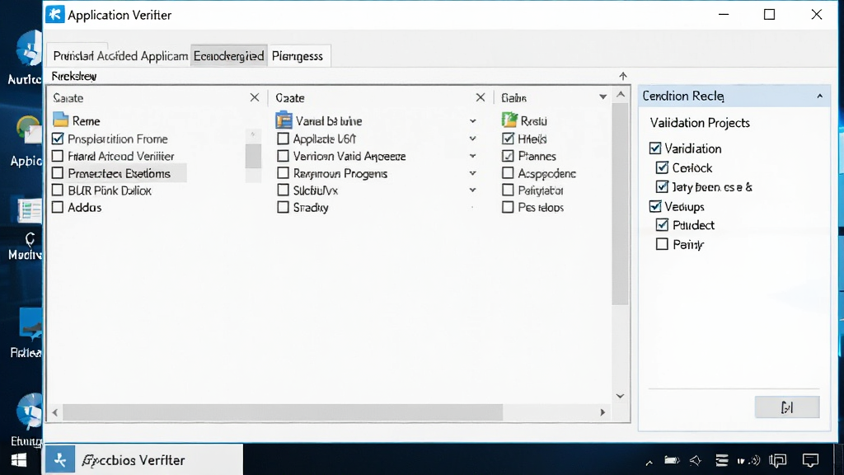Click the horizontal scrollbar left arrow
This screenshot has height=475, width=844.
point(55,412)
